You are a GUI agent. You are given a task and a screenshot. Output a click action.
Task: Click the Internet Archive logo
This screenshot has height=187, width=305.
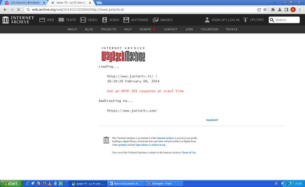[x=18, y=20]
